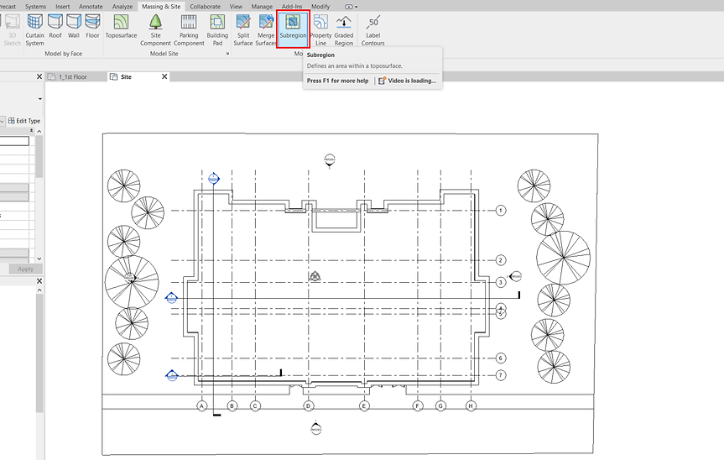
Task: Select the blue section marker at top
Action: pyautogui.click(x=214, y=178)
